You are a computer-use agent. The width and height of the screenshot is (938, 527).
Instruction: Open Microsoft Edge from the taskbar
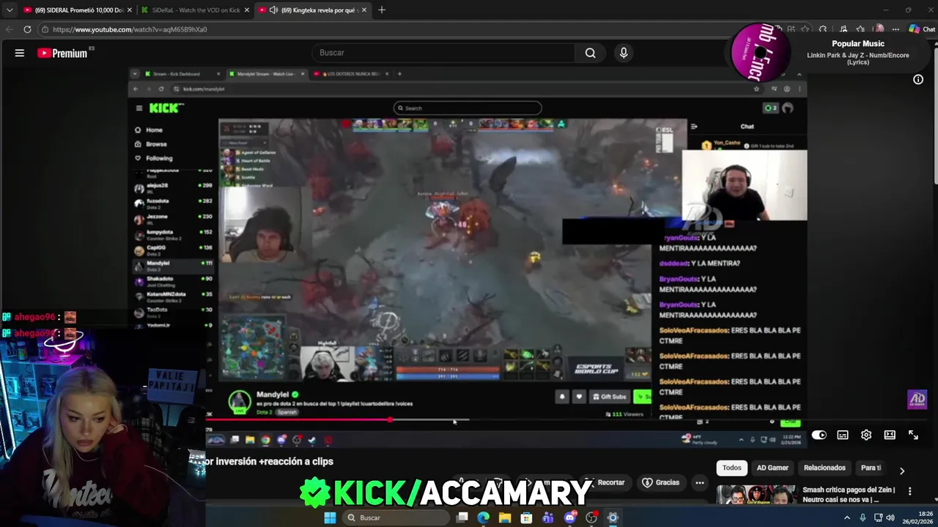point(484,517)
